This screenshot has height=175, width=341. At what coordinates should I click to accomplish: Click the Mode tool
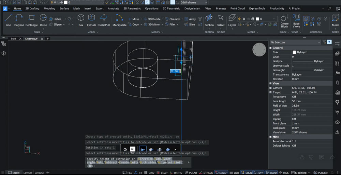point(335,20)
